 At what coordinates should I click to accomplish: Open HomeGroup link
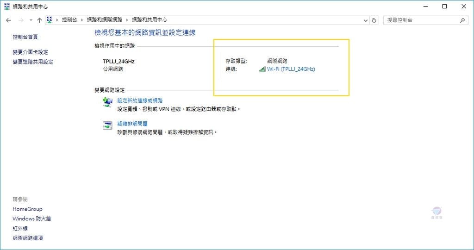pos(27,209)
